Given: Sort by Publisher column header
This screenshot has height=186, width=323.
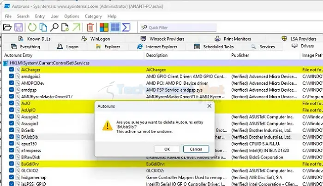Looking at the screenshot, I should click(264, 55).
